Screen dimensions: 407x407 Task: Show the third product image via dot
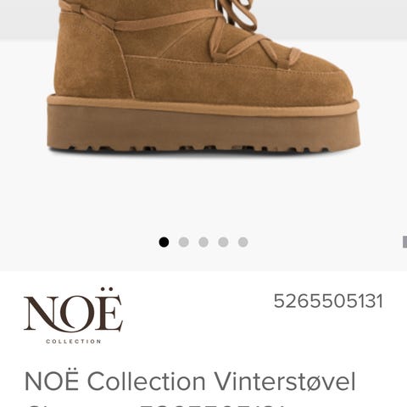pyautogui.click(x=203, y=243)
